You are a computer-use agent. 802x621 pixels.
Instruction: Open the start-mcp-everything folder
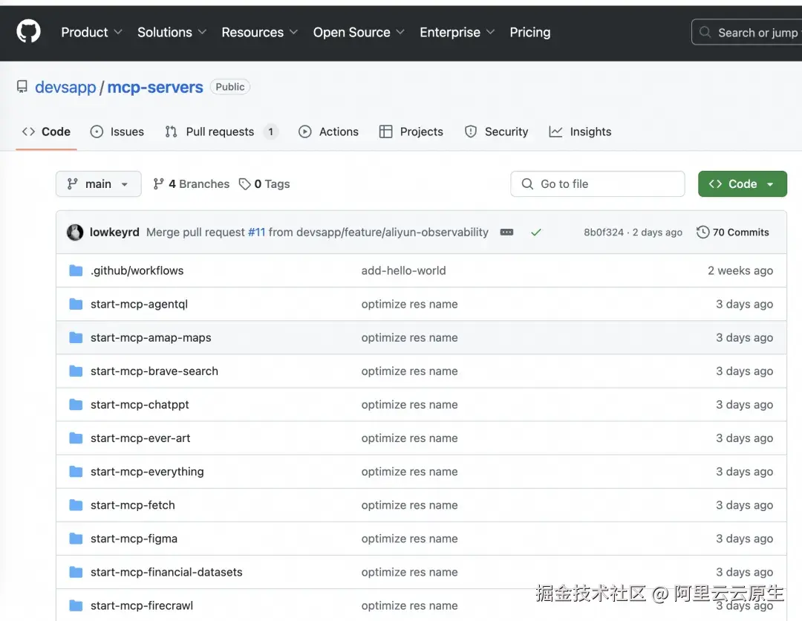tap(147, 472)
